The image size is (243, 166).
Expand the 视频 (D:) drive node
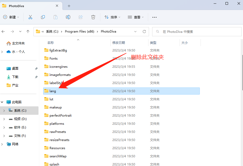coord(4,119)
